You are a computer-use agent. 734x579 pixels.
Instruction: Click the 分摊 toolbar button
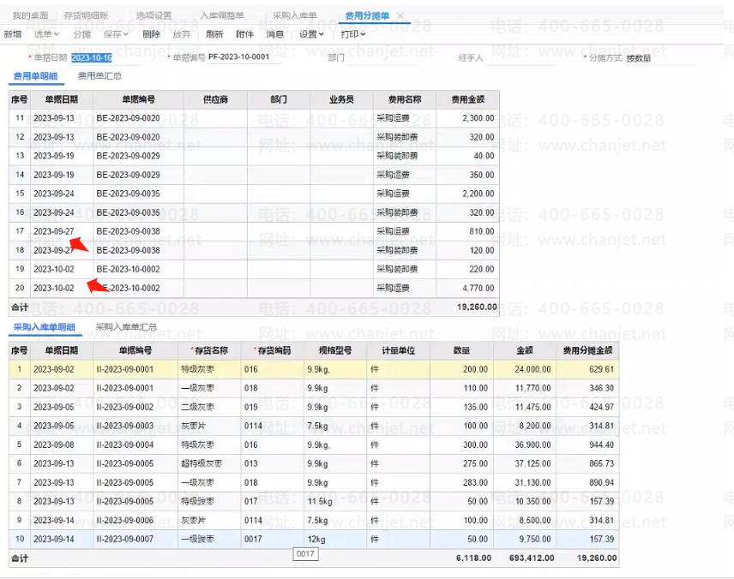coord(81,34)
